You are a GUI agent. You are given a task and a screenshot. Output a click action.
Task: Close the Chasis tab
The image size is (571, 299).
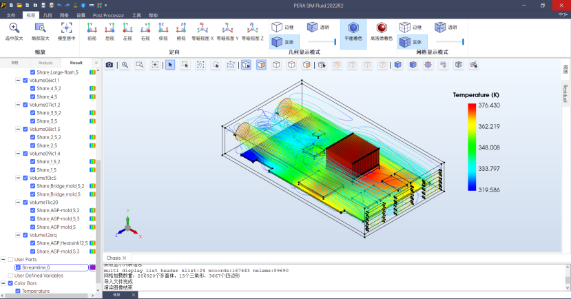125,258
